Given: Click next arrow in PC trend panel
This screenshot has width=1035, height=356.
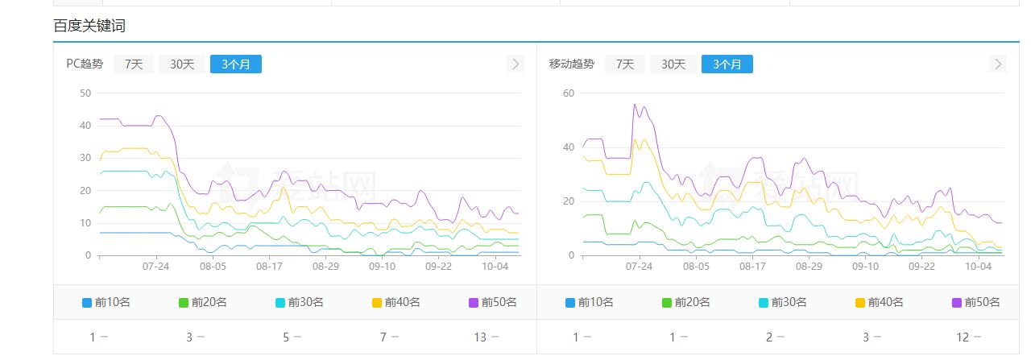Looking at the screenshot, I should (x=515, y=64).
